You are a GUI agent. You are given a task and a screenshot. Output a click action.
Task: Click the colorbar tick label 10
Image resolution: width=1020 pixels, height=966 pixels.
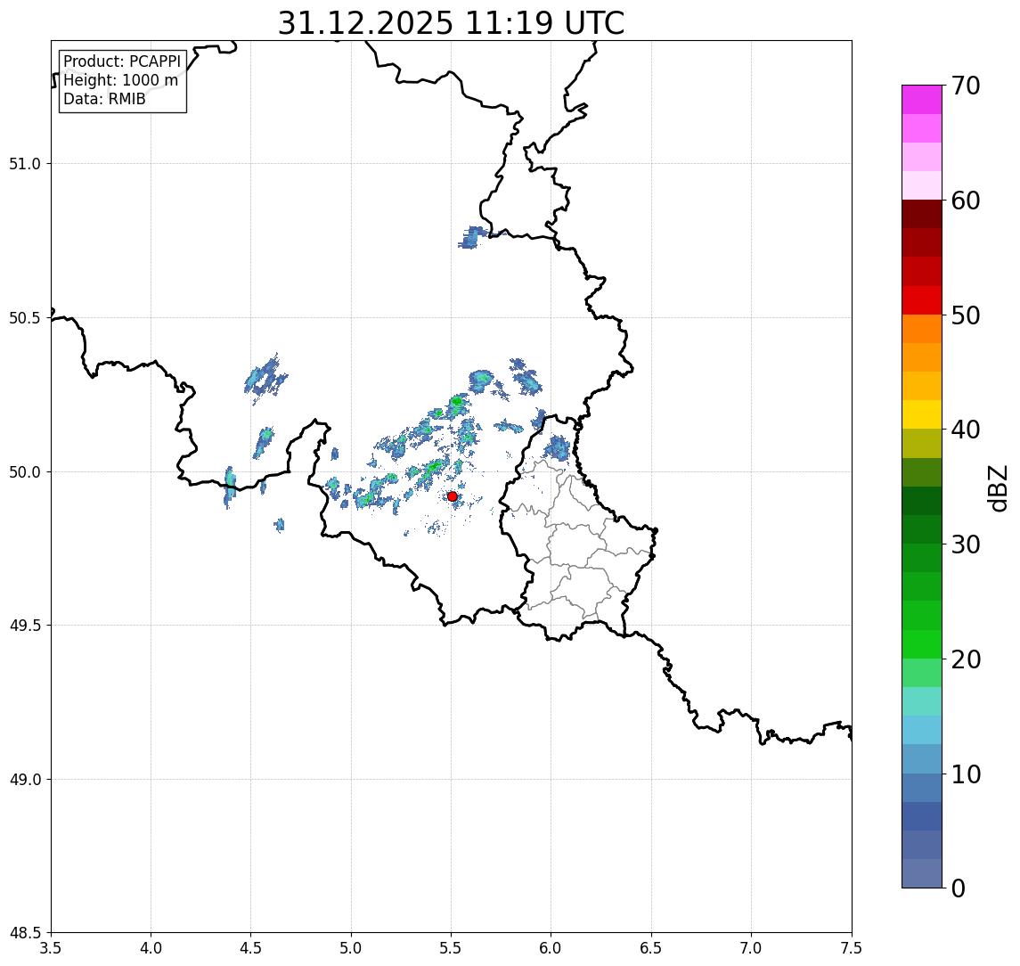pos(966,774)
